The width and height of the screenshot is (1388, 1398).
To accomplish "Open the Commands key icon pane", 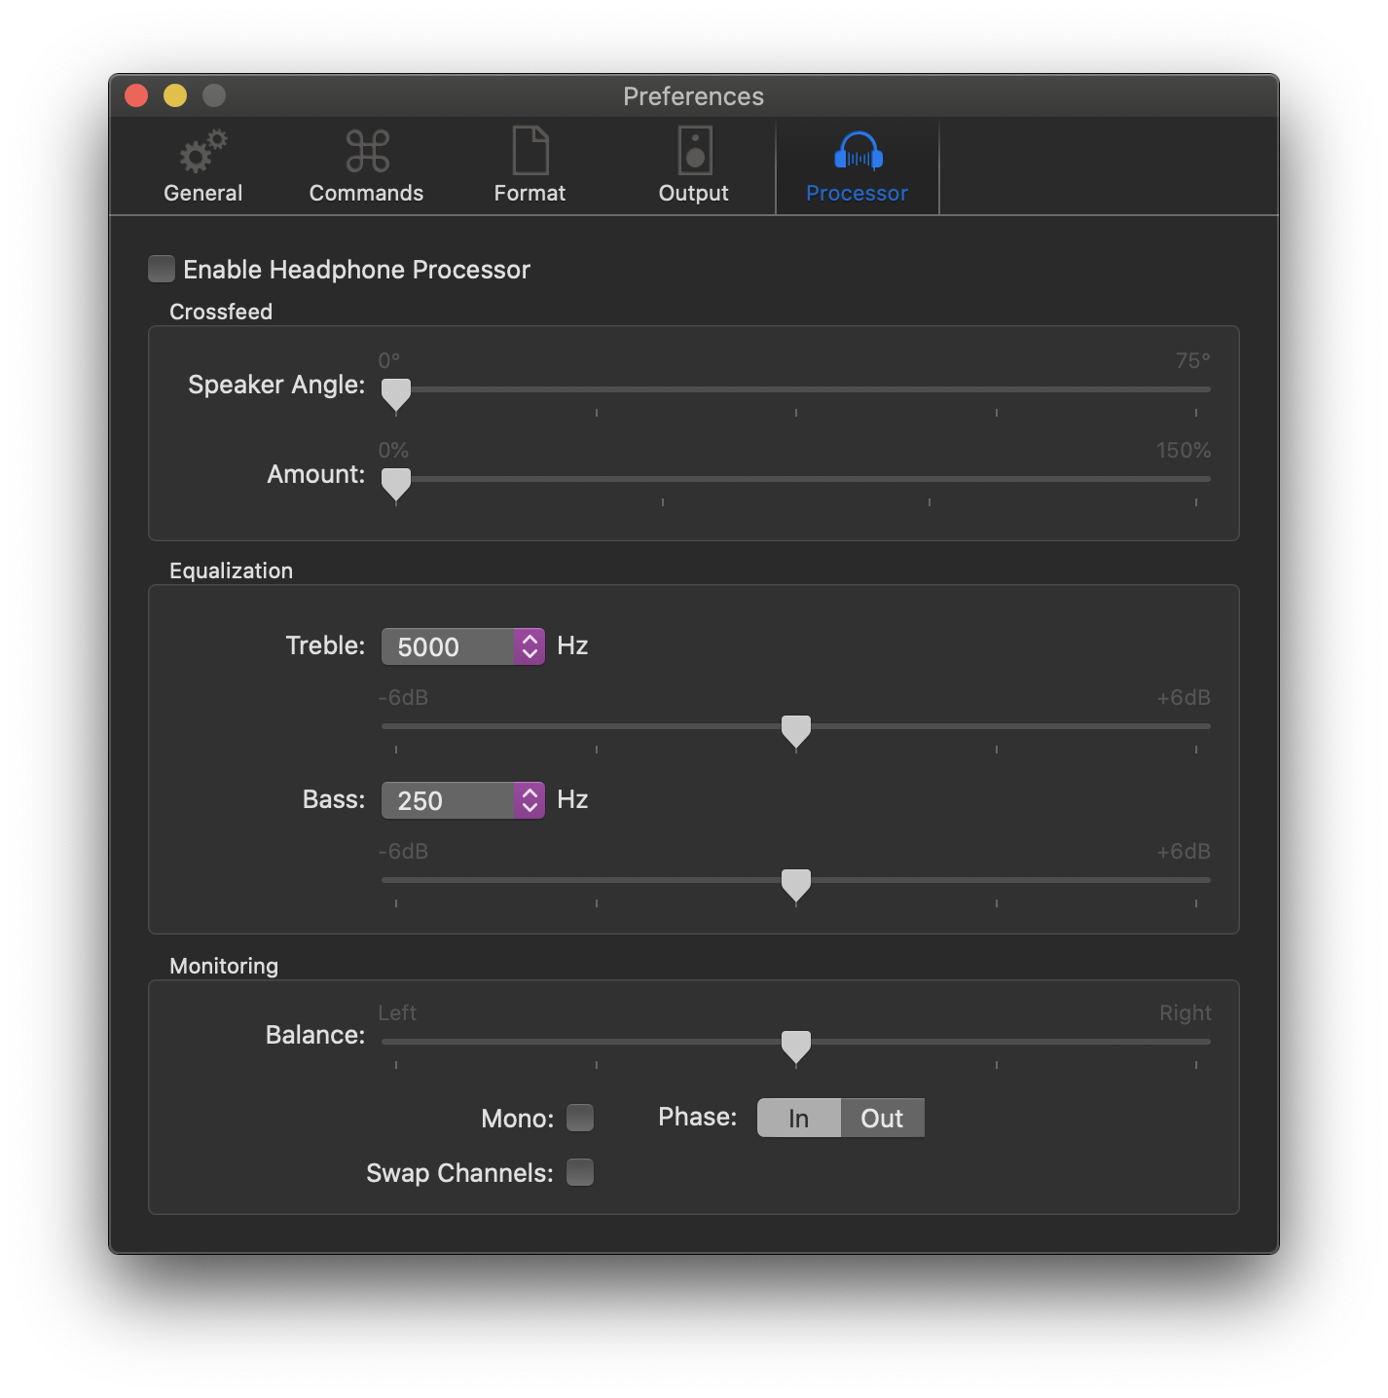I will 367,152.
